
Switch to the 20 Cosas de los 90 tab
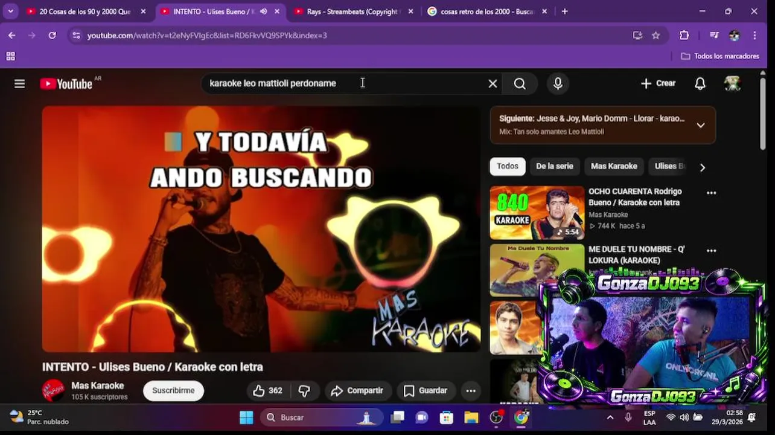85,11
